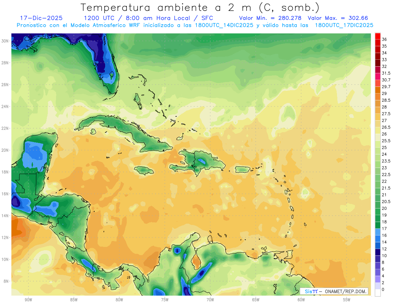Click the legend value '24'
This screenshot has height=304, width=393.
[384, 154]
